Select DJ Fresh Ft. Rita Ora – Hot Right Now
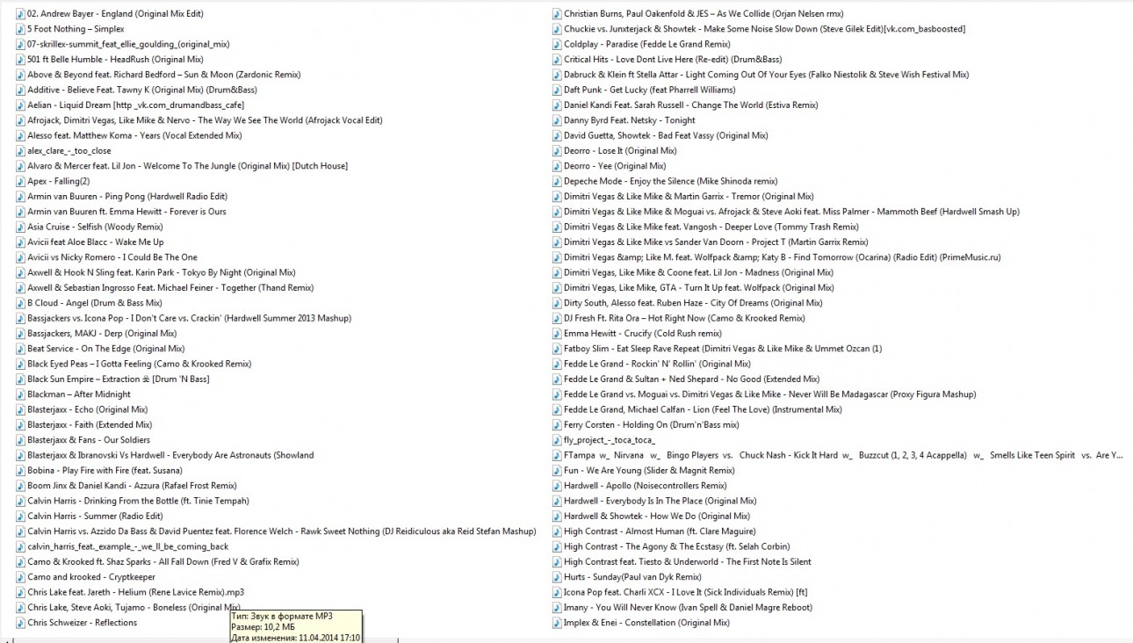 click(x=684, y=318)
